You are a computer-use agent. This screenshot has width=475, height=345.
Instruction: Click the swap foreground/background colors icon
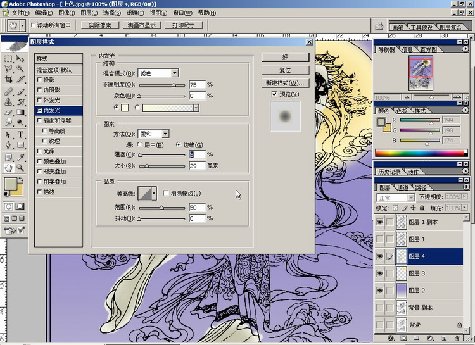(21, 179)
